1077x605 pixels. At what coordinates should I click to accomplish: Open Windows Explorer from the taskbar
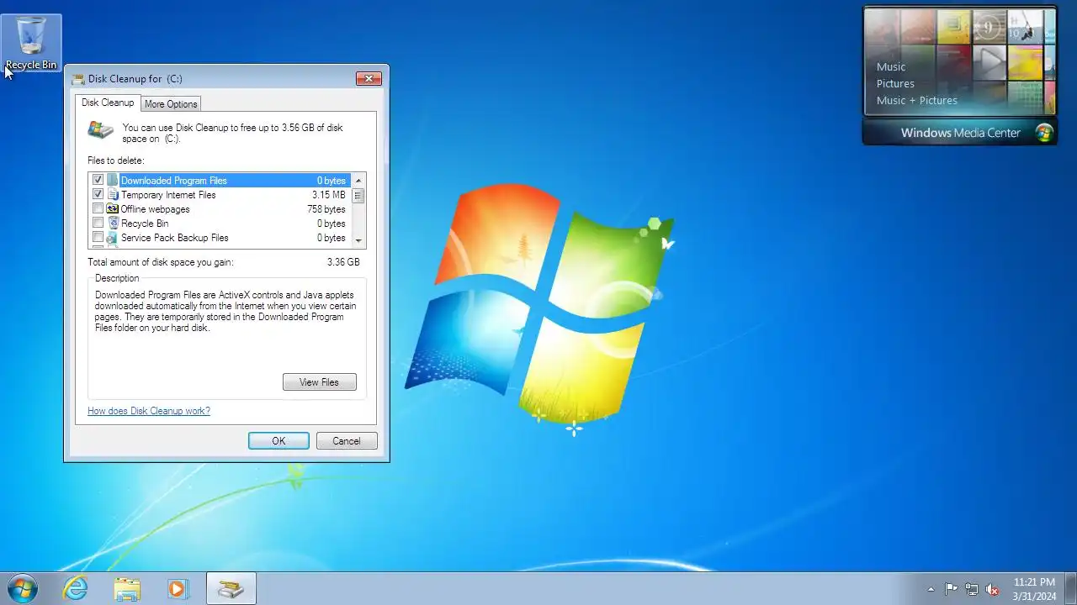point(127,588)
